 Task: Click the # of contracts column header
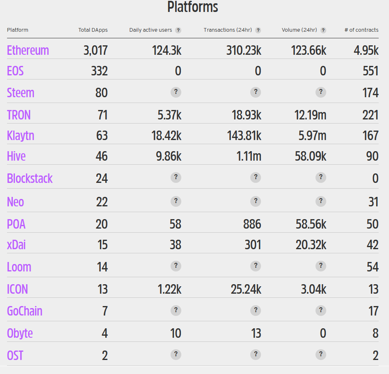(361, 30)
